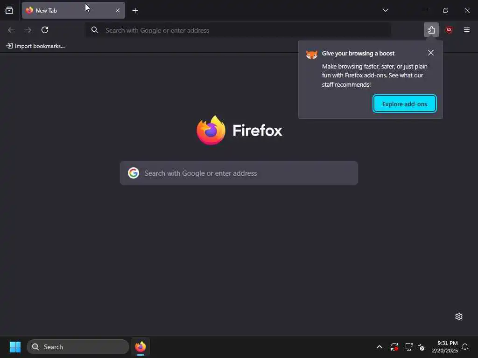Click the magnifier icon in address bar
The image size is (478, 358).
point(95,30)
